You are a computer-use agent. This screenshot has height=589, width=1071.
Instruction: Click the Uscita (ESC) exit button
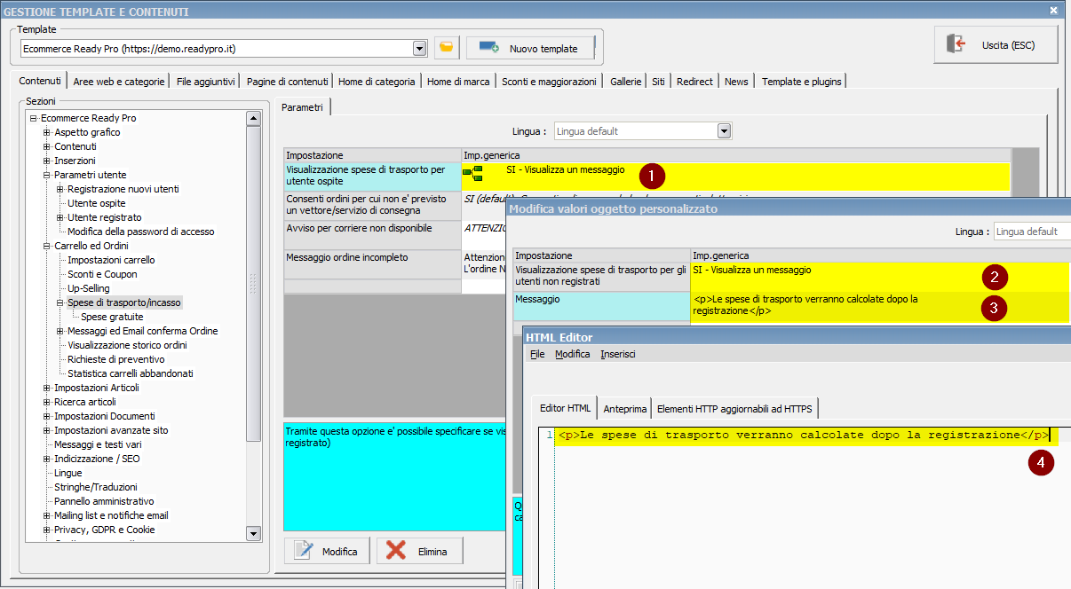[995, 44]
